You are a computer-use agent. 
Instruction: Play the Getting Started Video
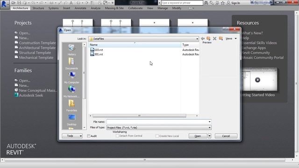pyautogui.click(x=257, y=80)
